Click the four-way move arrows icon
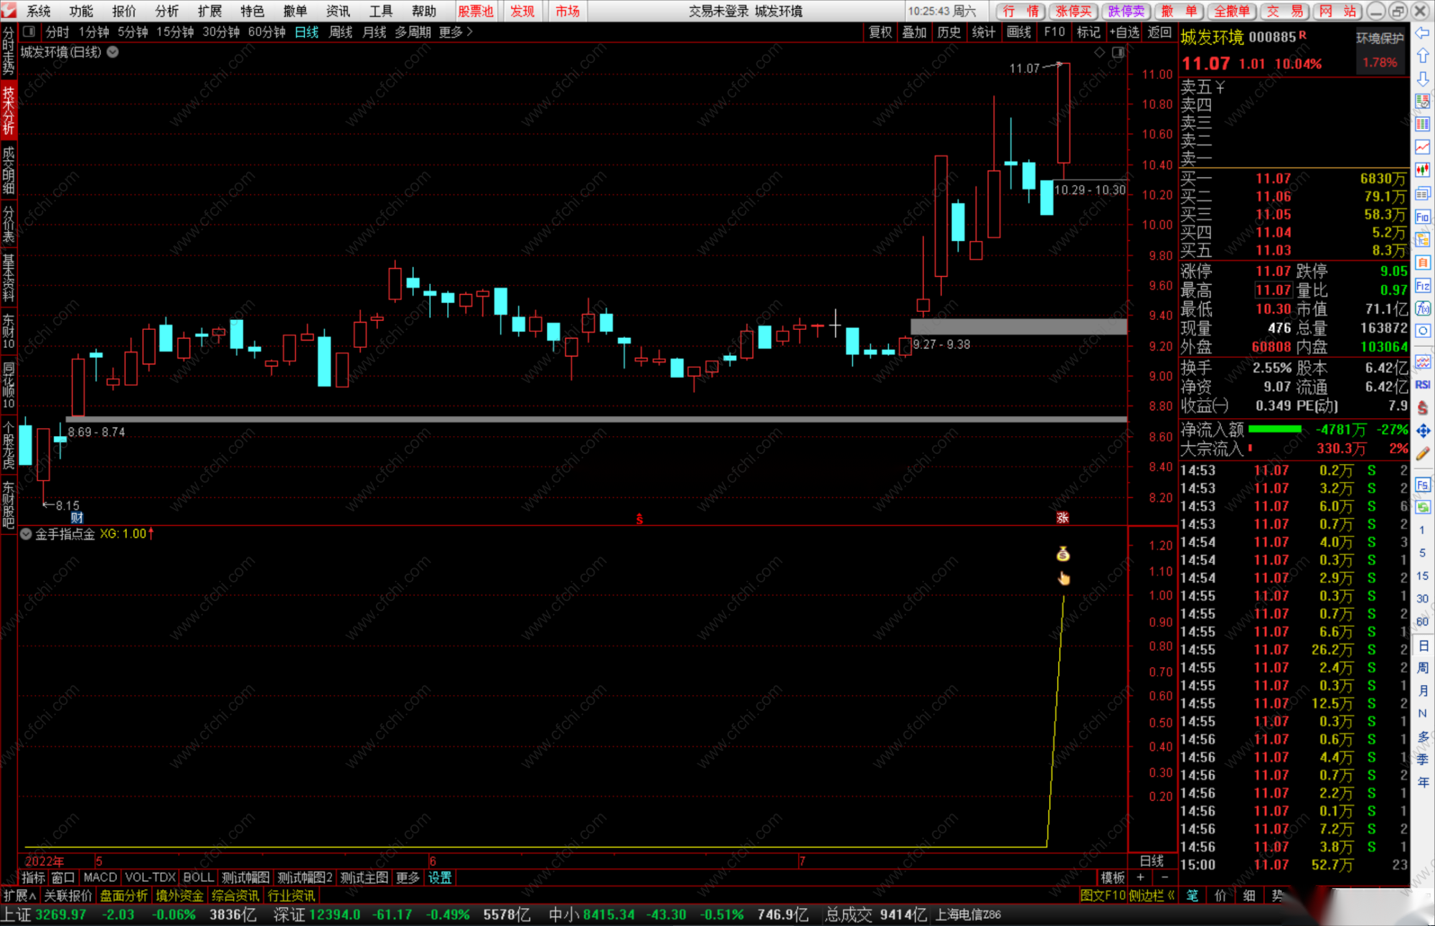1435x926 pixels. pyautogui.click(x=1422, y=430)
